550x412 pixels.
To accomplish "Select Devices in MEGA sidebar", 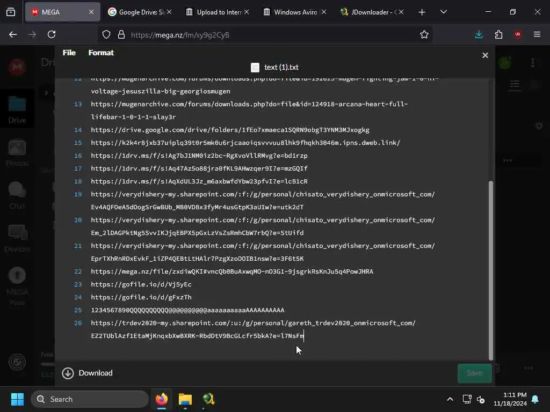I will [x=17, y=239].
